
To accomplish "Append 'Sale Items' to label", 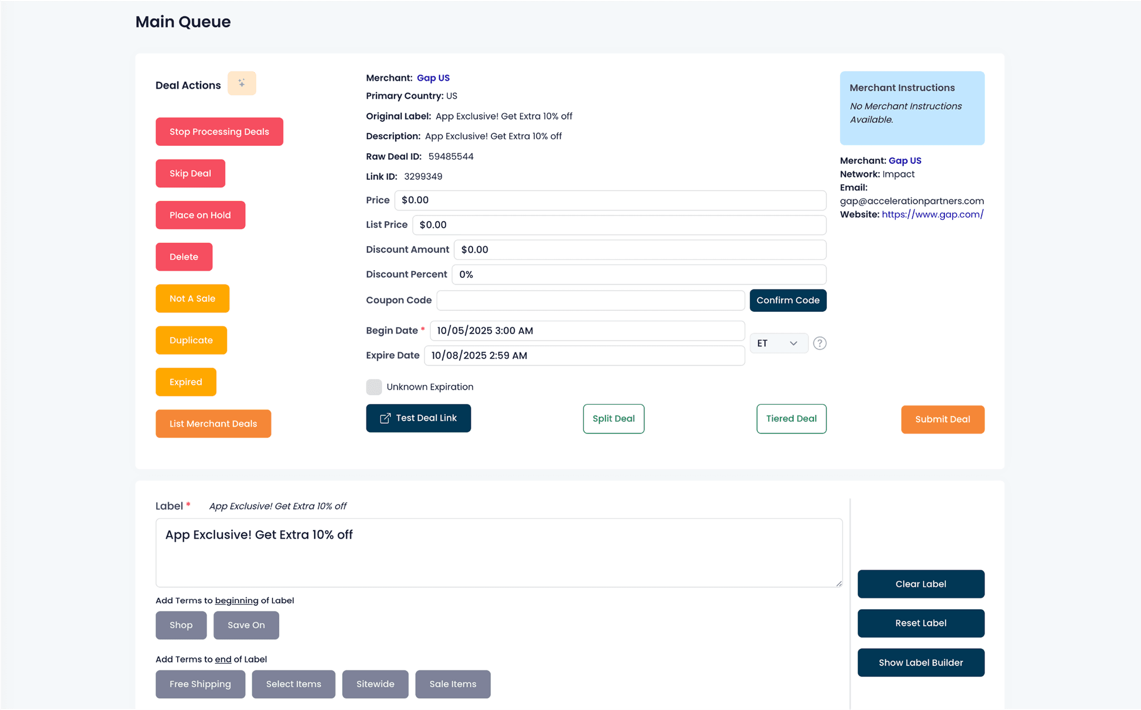I will tap(453, 684).
